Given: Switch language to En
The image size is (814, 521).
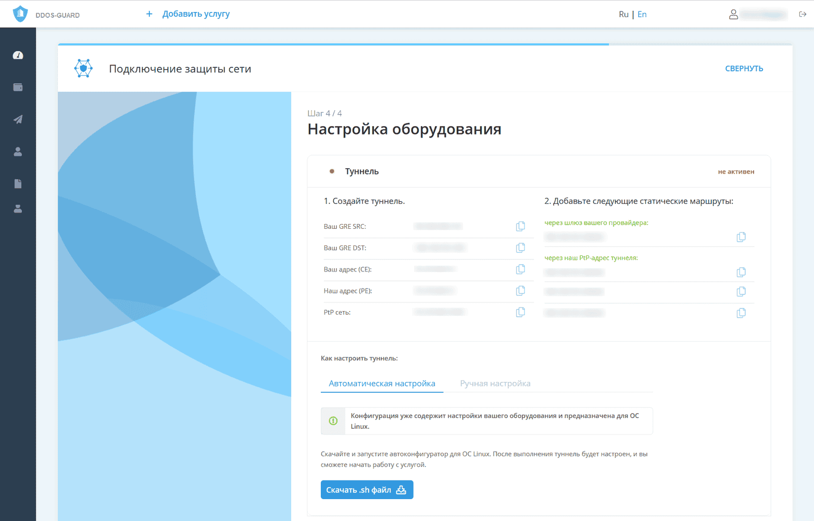Looking at the screenshot, I should pyautogui.click(x=642, y=15).
